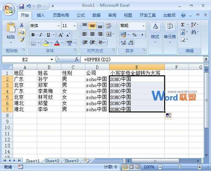Open the phonetic guide wén button
Screen dimensions: 211x171
coord(69,43)
